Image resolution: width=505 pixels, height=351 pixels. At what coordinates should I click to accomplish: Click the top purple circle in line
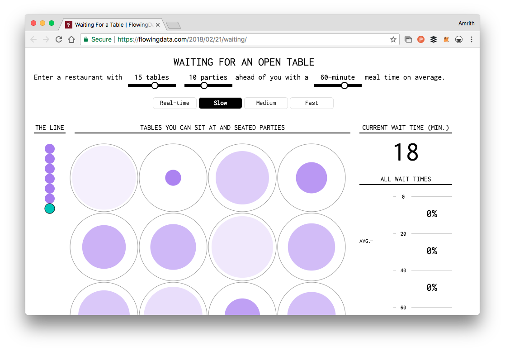click(50, 149)
